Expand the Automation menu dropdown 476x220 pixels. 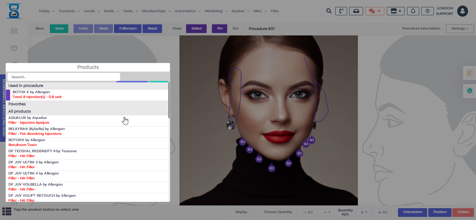(187, 11)
